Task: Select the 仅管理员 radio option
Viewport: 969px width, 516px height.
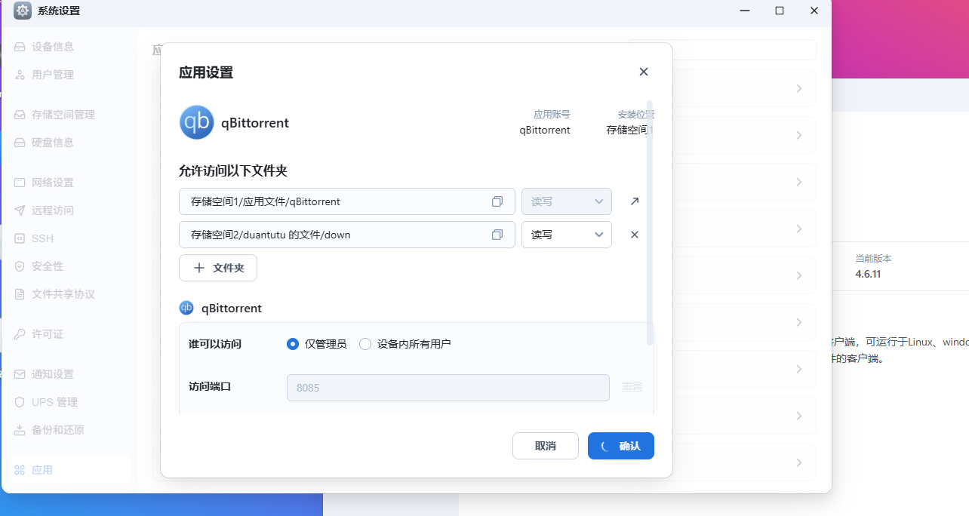Action: 293,344
